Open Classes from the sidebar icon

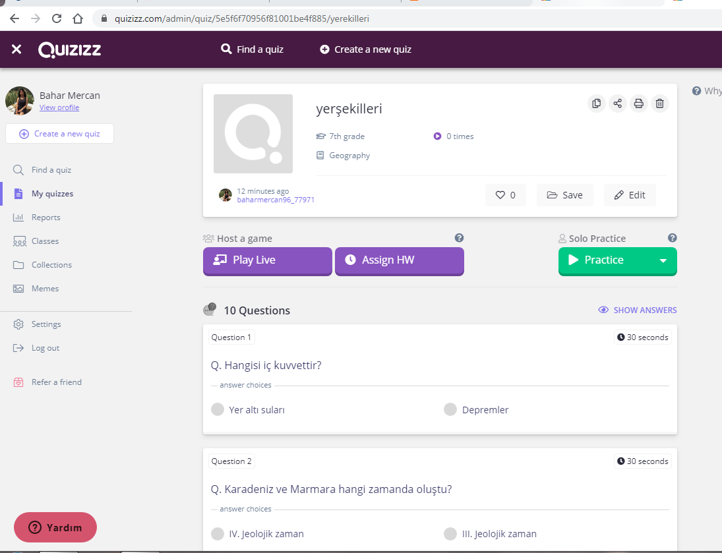click(19, 241)
